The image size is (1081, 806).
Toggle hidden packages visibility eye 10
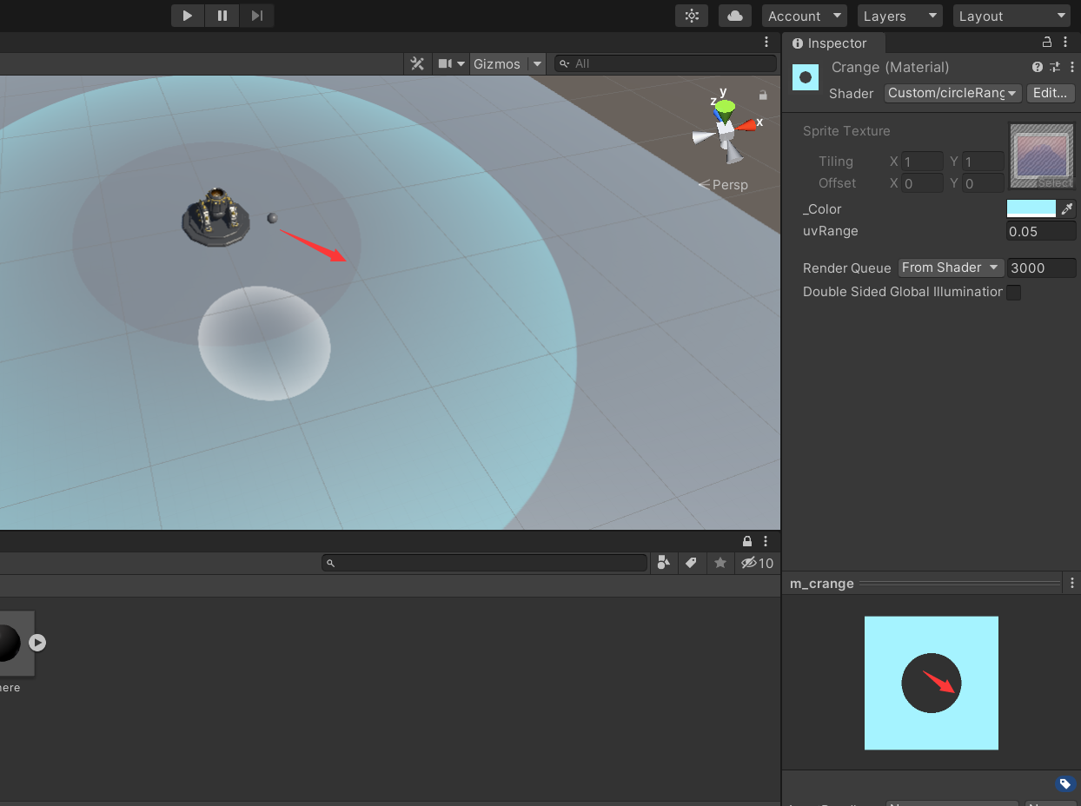[x=757, y=563]
